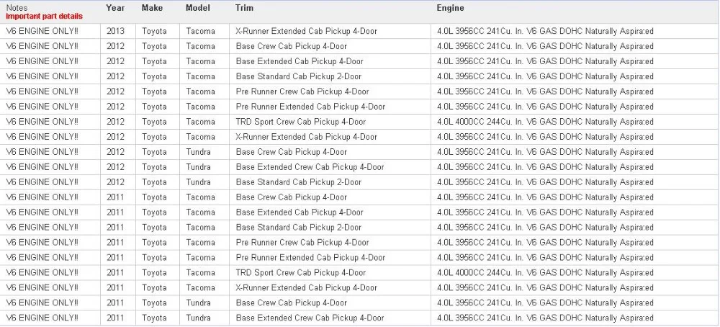Select year cell of 2011 Tacoma Base Crew Cab row
Viewport: 720px width, 327px height.
[115, 197]
